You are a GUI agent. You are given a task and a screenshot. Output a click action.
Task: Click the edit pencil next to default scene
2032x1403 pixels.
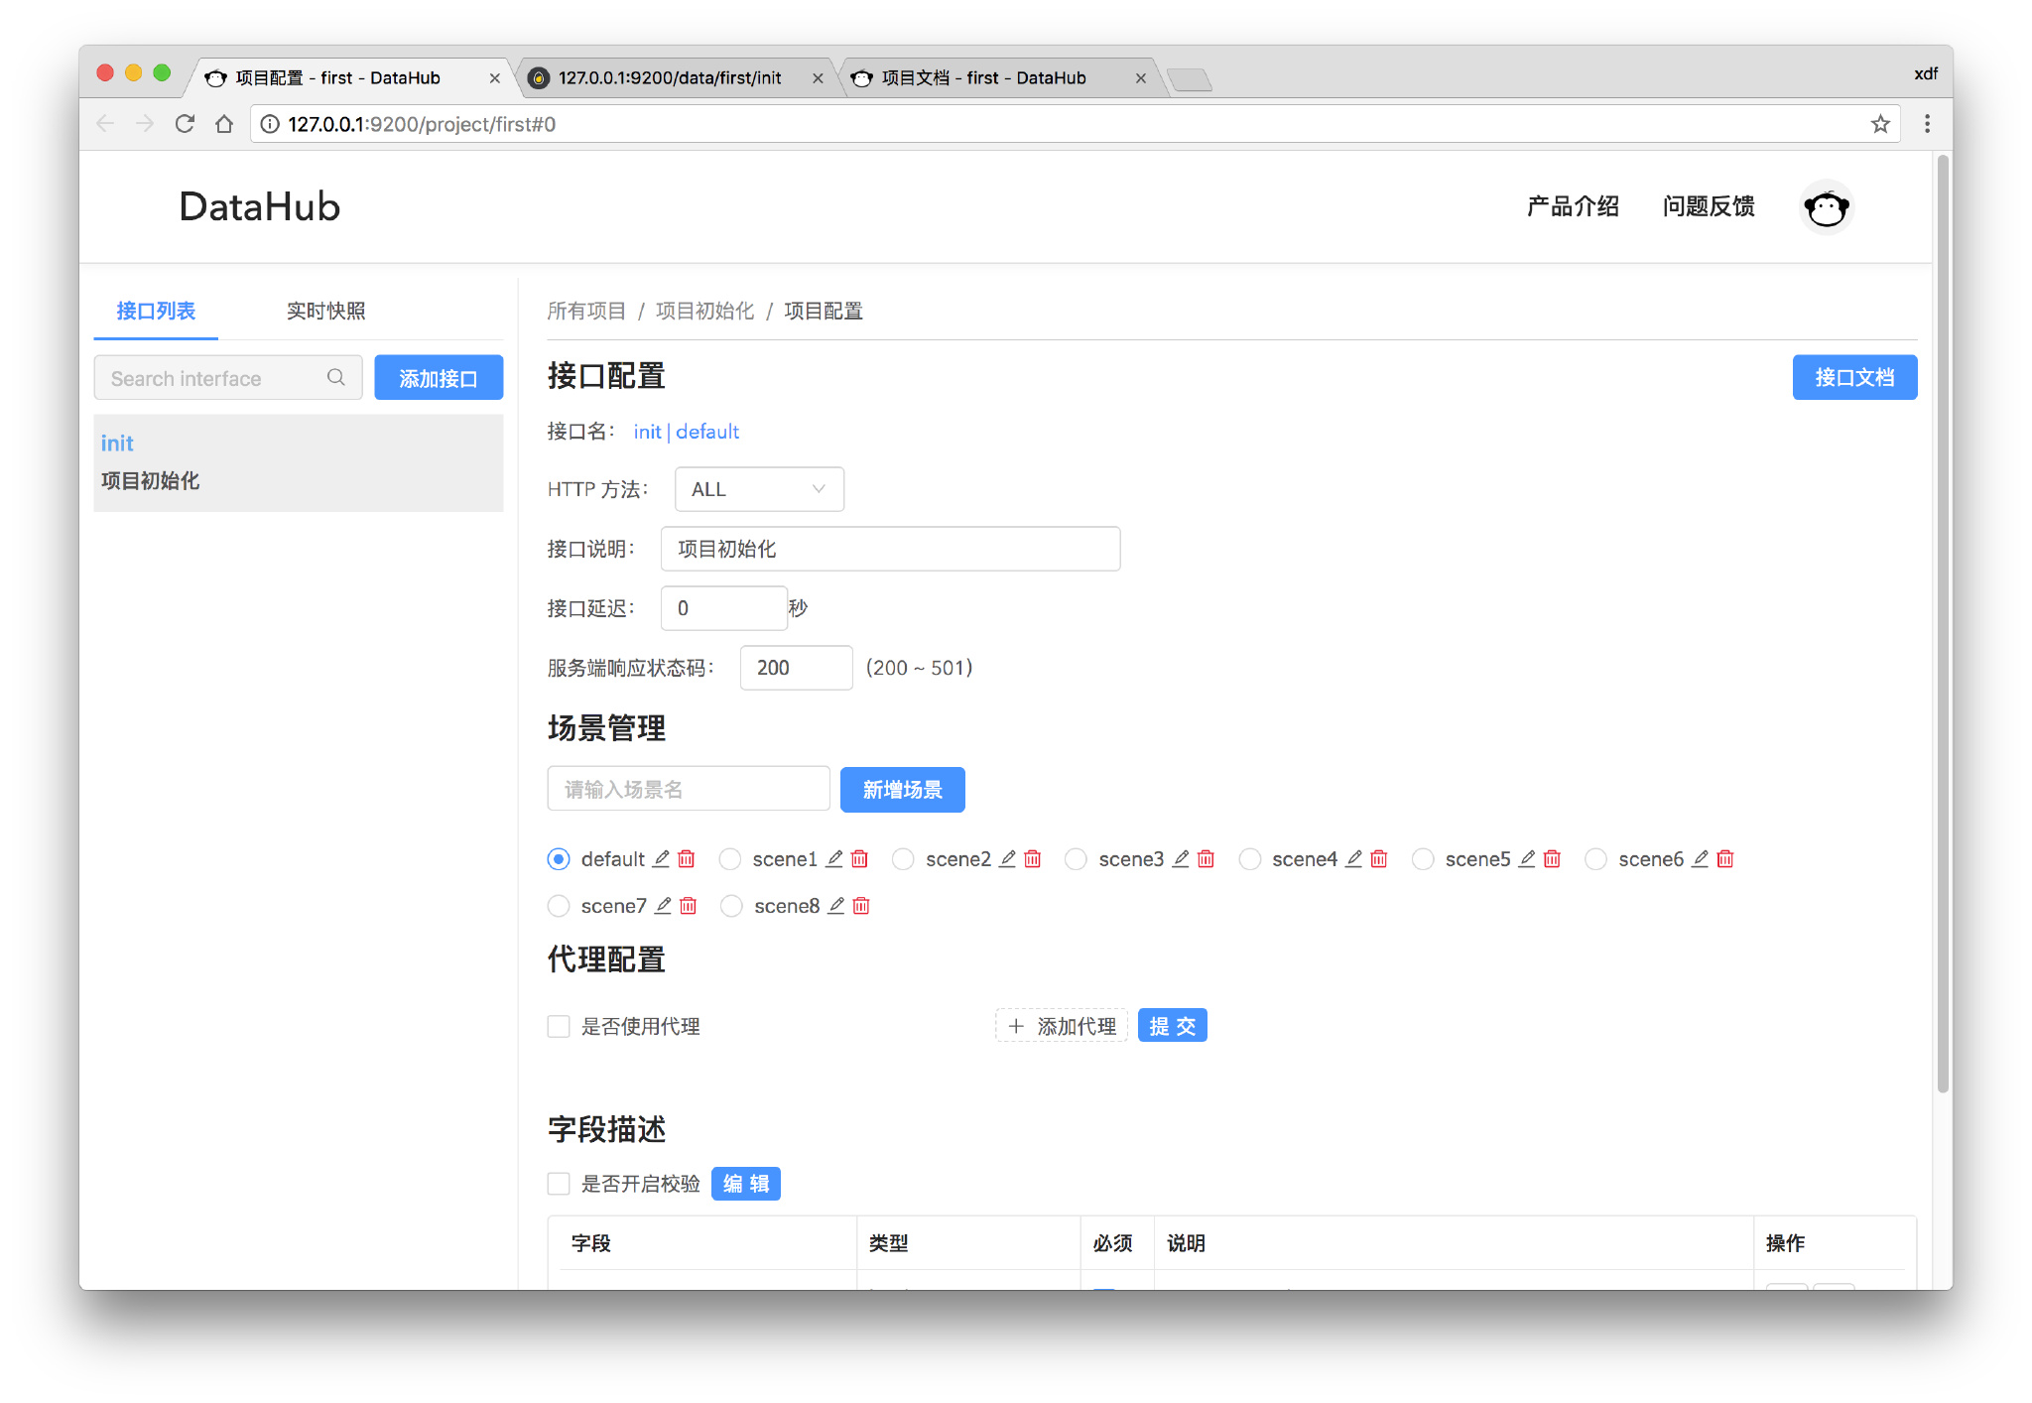tap(661, 858)
